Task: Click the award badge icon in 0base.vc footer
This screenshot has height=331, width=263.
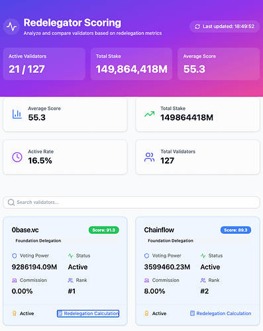Action: 15,313
